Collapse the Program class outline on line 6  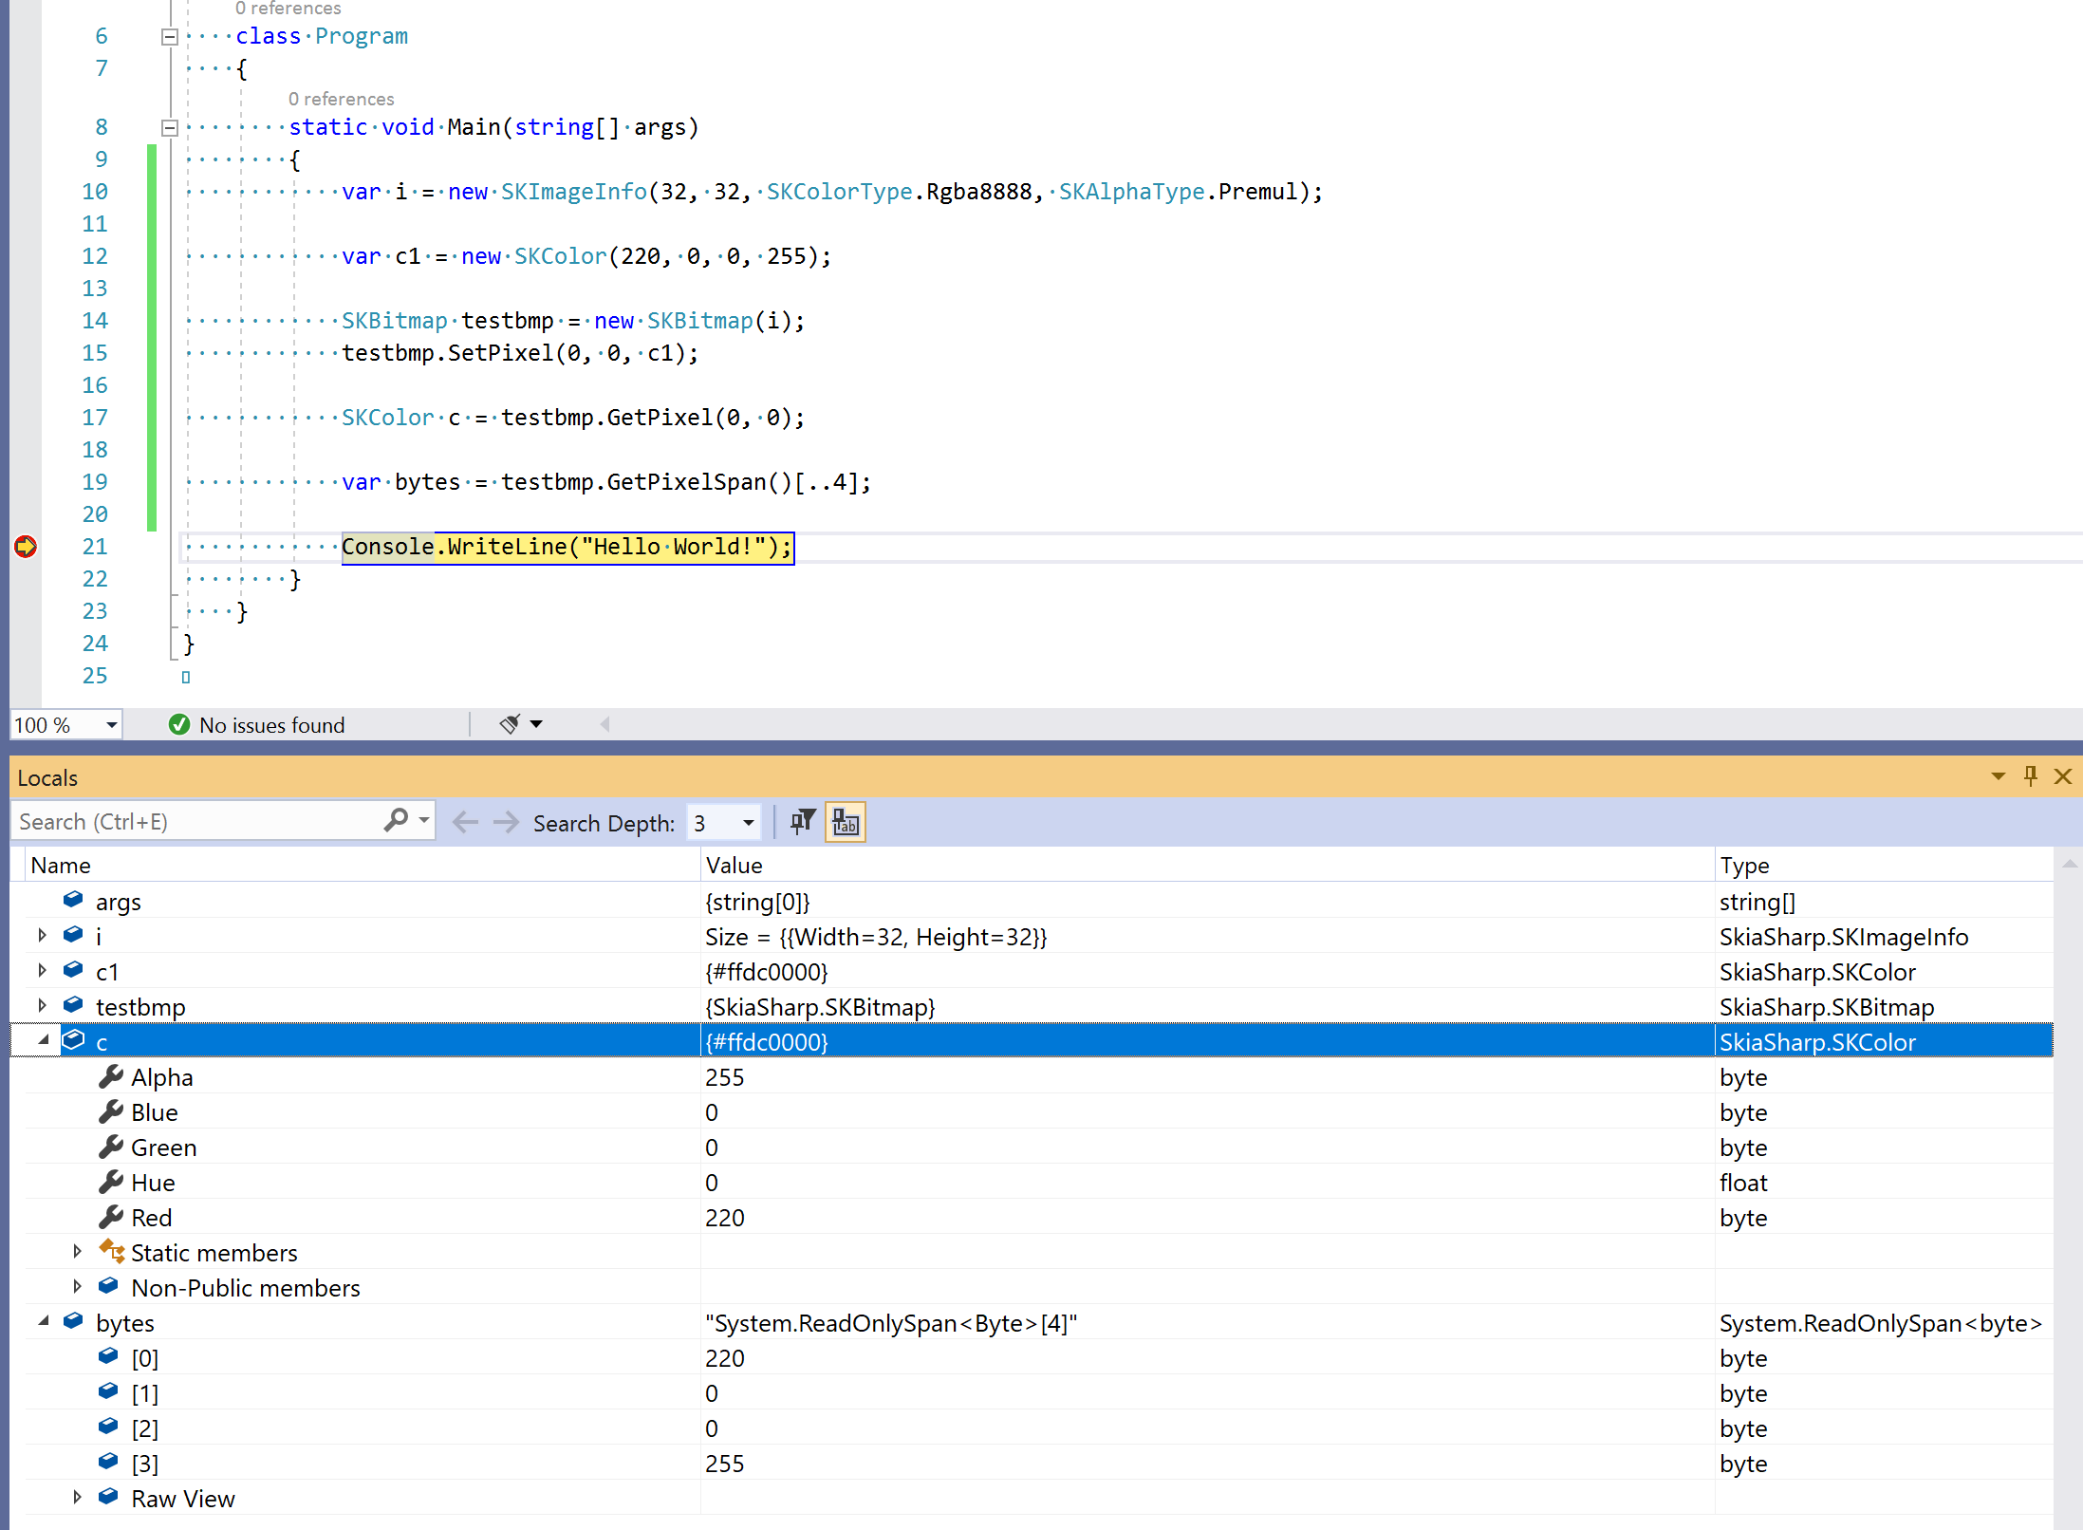(170, 36)
